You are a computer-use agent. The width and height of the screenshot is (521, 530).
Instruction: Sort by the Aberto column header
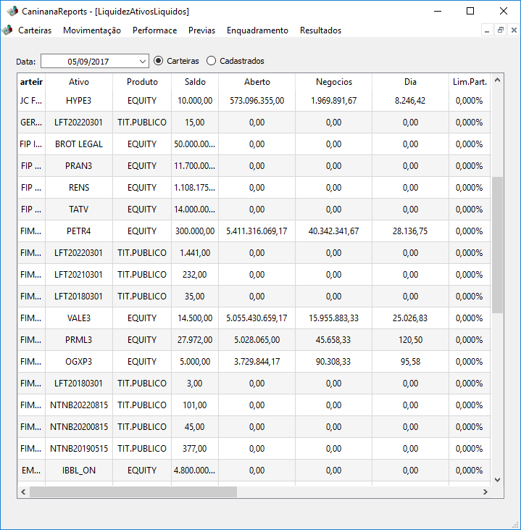257,82
